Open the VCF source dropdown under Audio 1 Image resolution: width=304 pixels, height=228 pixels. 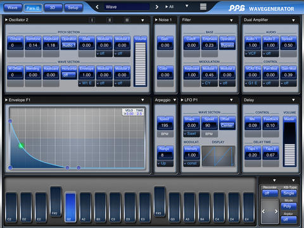click(253, 54)
